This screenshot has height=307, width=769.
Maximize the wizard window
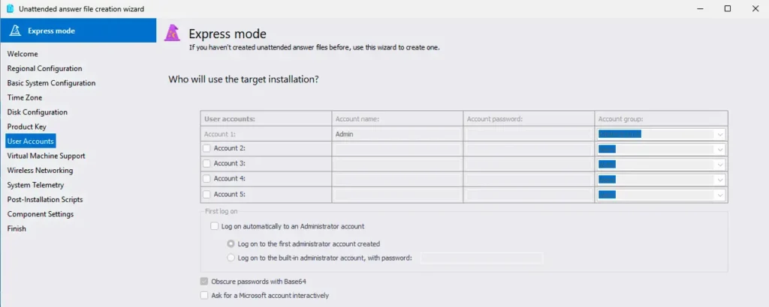click(x=728, y=9)
